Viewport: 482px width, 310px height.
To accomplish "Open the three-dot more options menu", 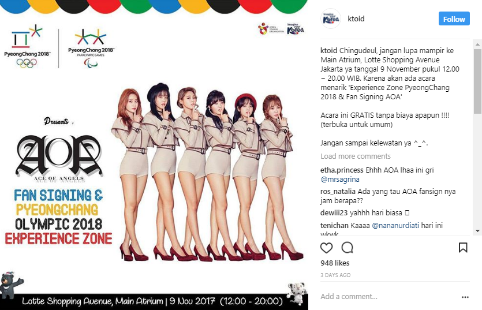I will (x=465, y=297).
